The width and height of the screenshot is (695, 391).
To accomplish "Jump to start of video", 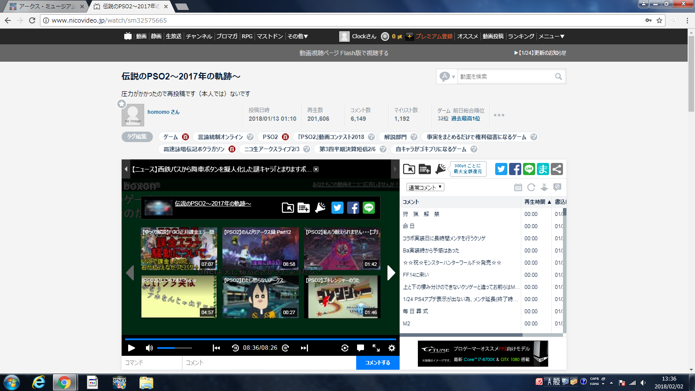I will coord(216,348).
